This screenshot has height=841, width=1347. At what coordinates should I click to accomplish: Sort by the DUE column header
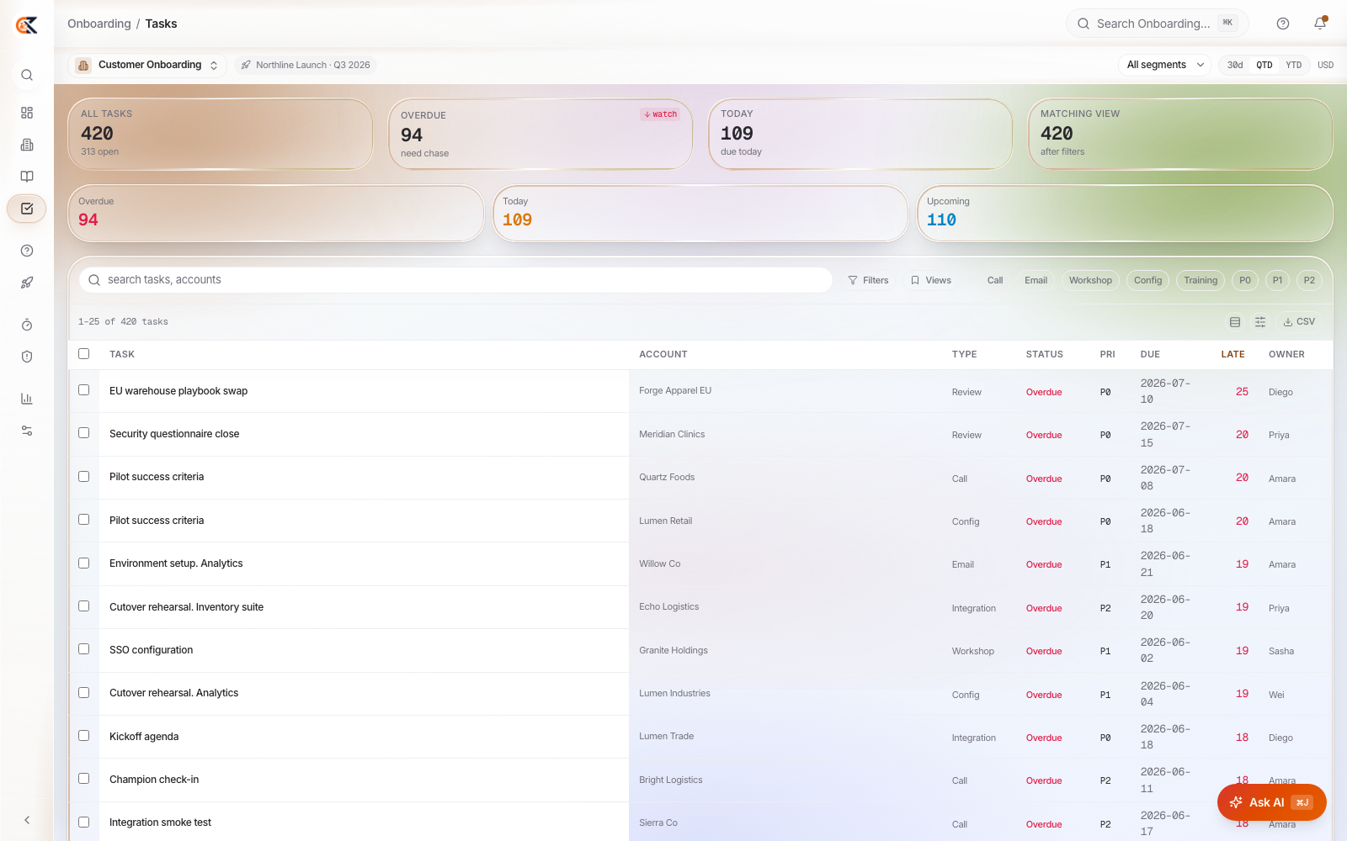pos(1150,355)
